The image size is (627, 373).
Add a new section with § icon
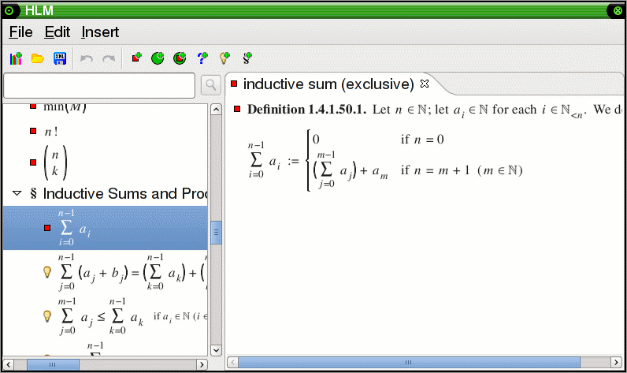click(247, 58)
